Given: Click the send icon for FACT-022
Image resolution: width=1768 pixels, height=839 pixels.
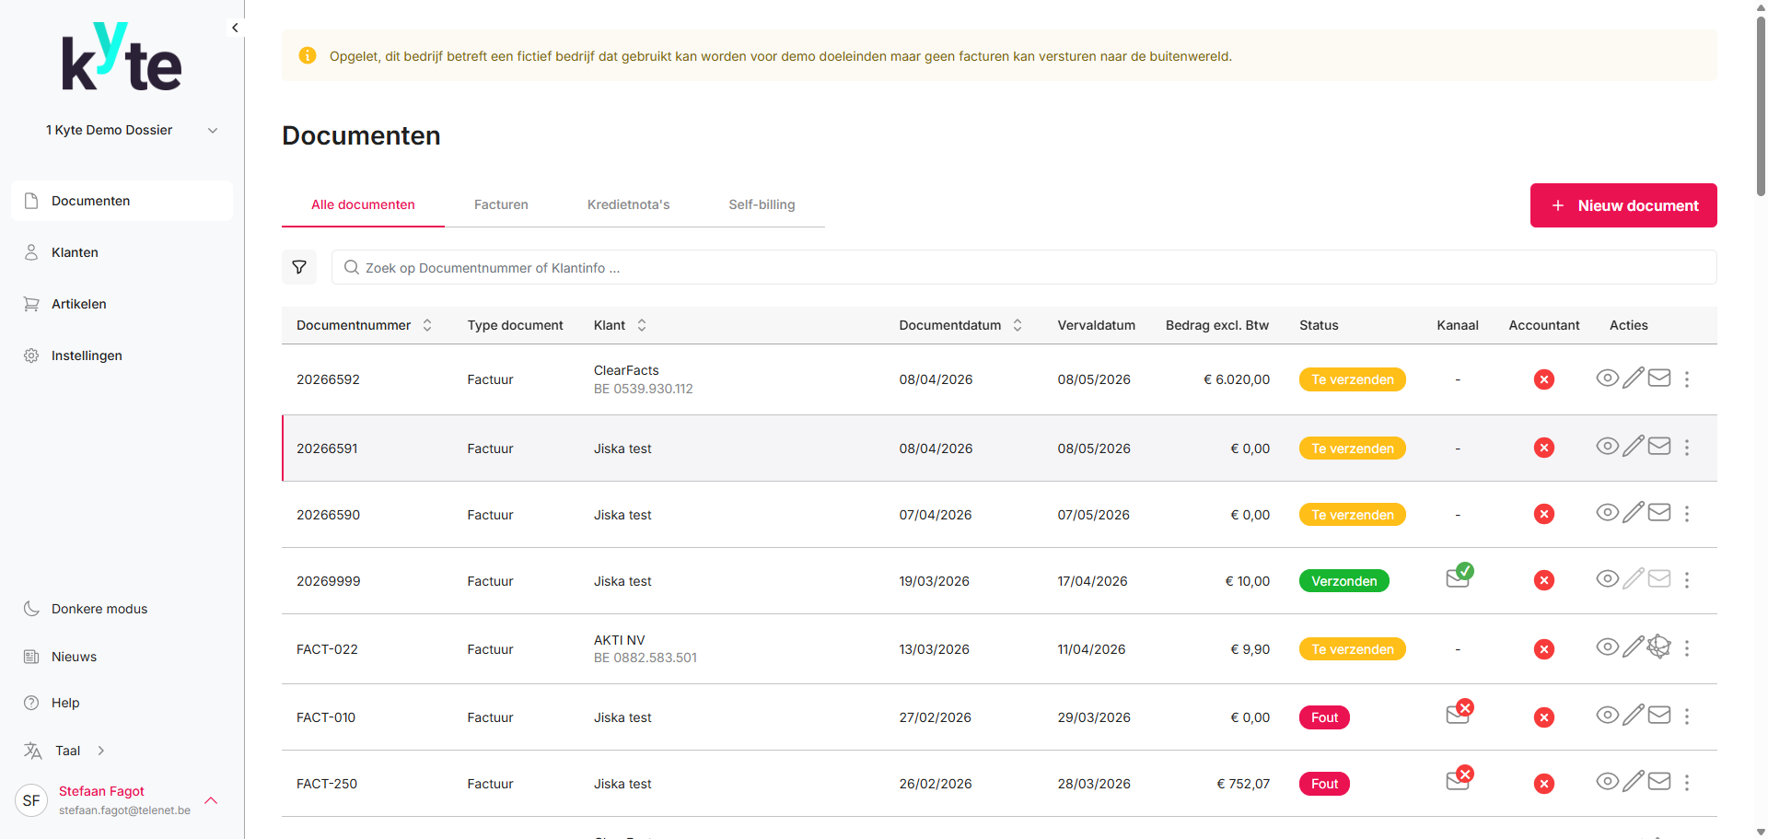Looking at the screenshot, I should tap(1658, 647).
